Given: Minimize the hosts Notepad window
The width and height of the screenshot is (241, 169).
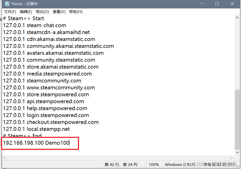Looking at the screenshot, I should [202, 4].
